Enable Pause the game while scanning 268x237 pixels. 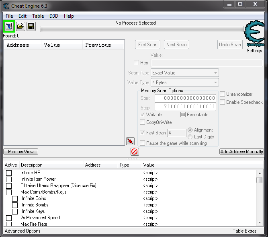click(x=142, y=143)
